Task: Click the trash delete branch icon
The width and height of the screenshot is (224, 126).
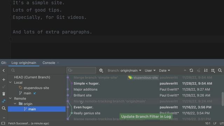Action: (x=4, y=94)
